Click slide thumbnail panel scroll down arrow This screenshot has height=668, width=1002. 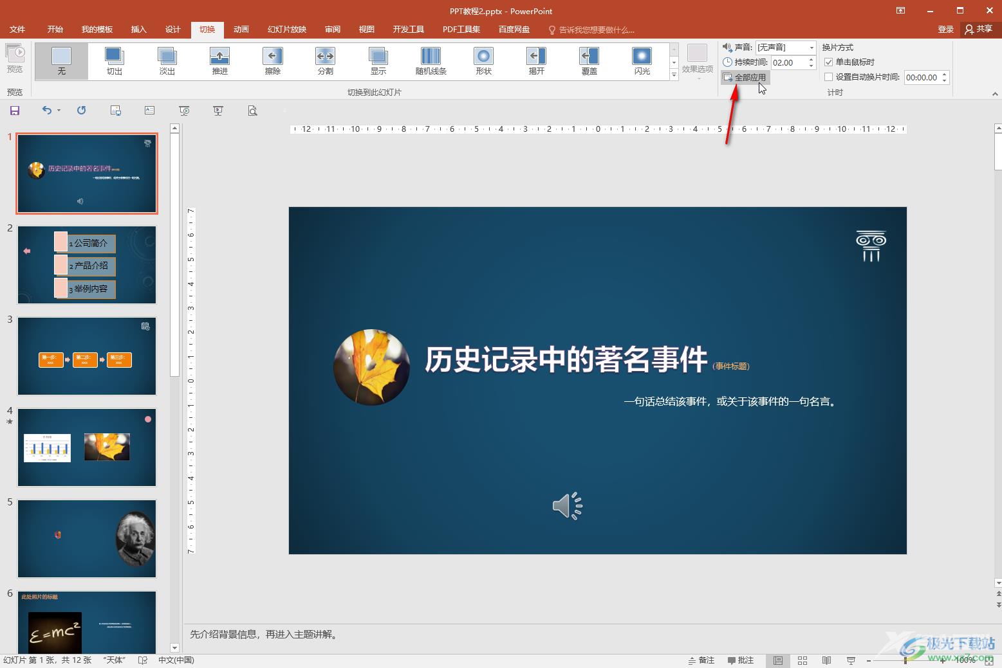174,647
